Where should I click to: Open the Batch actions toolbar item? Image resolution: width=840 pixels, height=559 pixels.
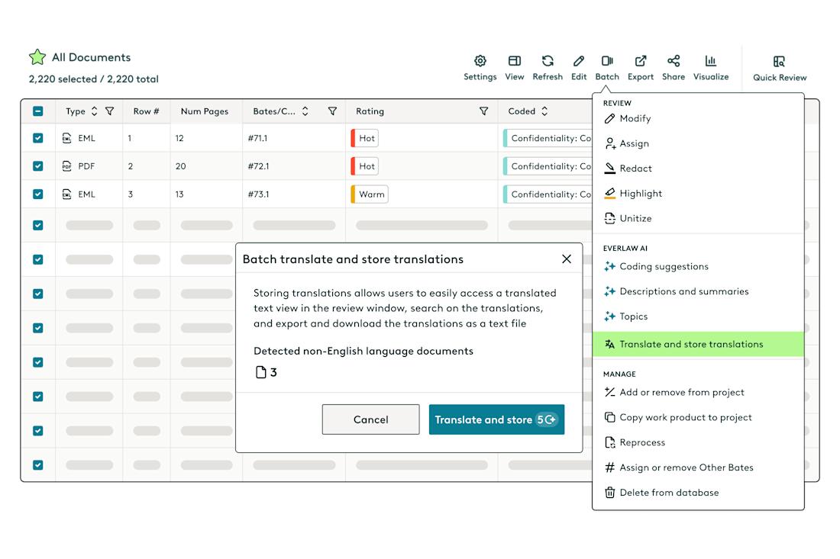tap(607, 67)
